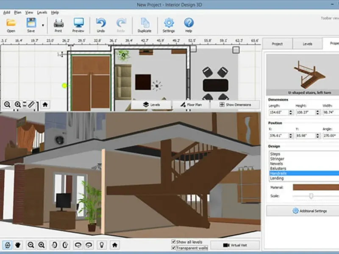Select the pan hand tool in 3D view
The image size is (339, 254).
[x=18, y=245]
